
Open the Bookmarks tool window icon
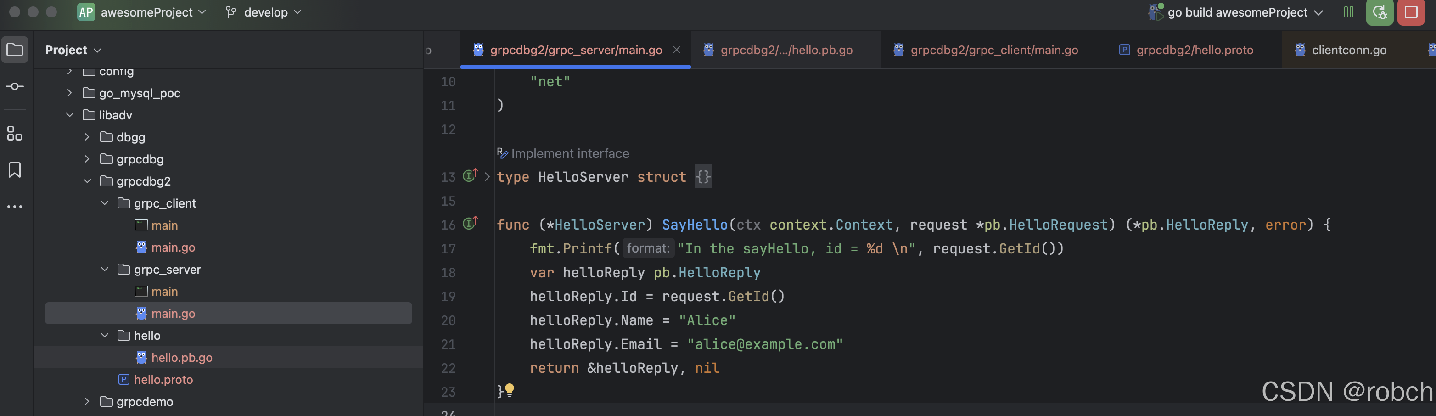click(15, 169)
